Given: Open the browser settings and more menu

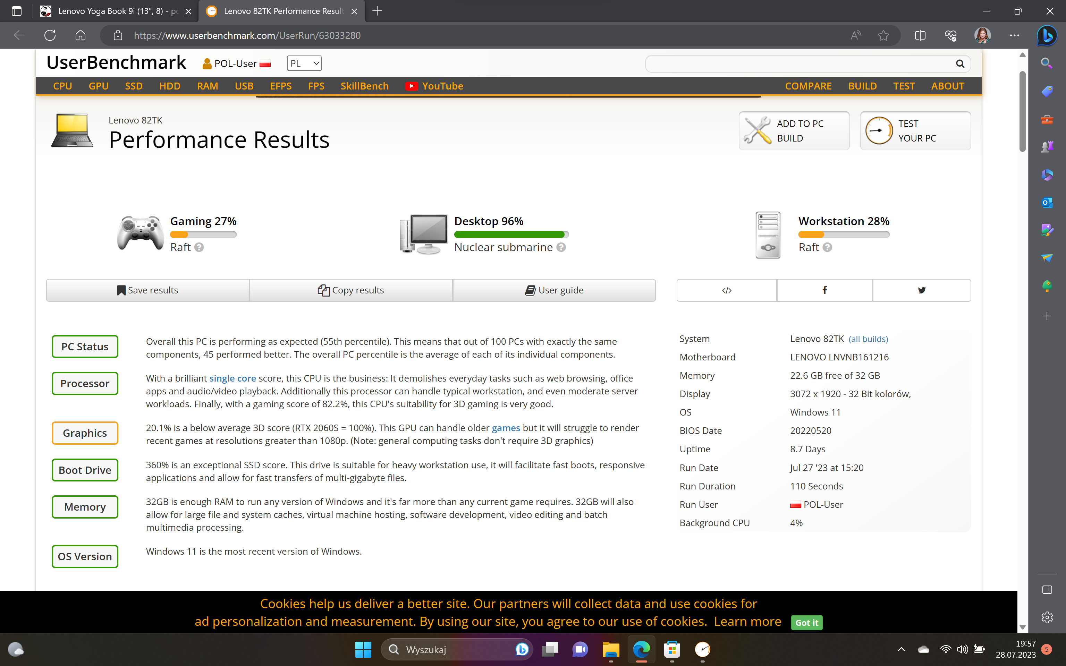Looking at the screenshot, I should [1014, 35].
